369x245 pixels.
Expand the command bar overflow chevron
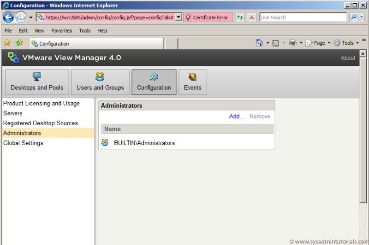[x=364, y=40]
